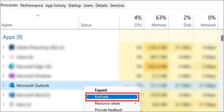Image resolution: width=224 pixels, height=112 pixels.
Task: Go to the Details tab
Action: point(102,6)
